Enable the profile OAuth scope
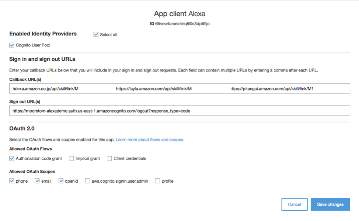This screenshot has width=359, height=221. pos(157,181)
